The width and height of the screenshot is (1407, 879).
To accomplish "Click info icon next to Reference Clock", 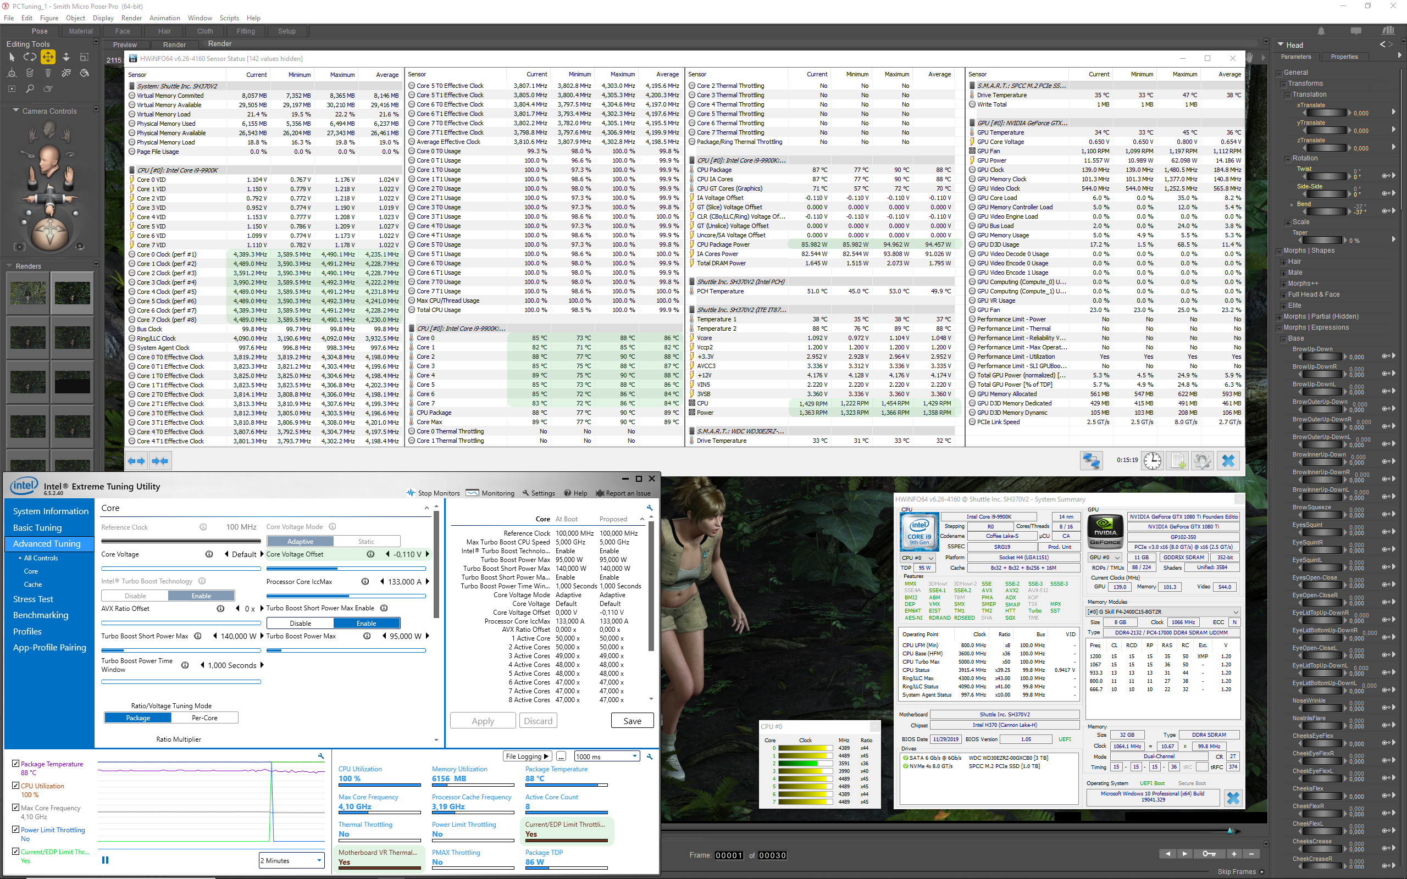I will pyautogui.click(x=203, y=527).
